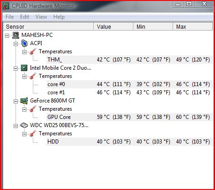Select the MAHESH-PC computer icon
The height and width of the screenshot is (190, 215).
click(15, 35)
